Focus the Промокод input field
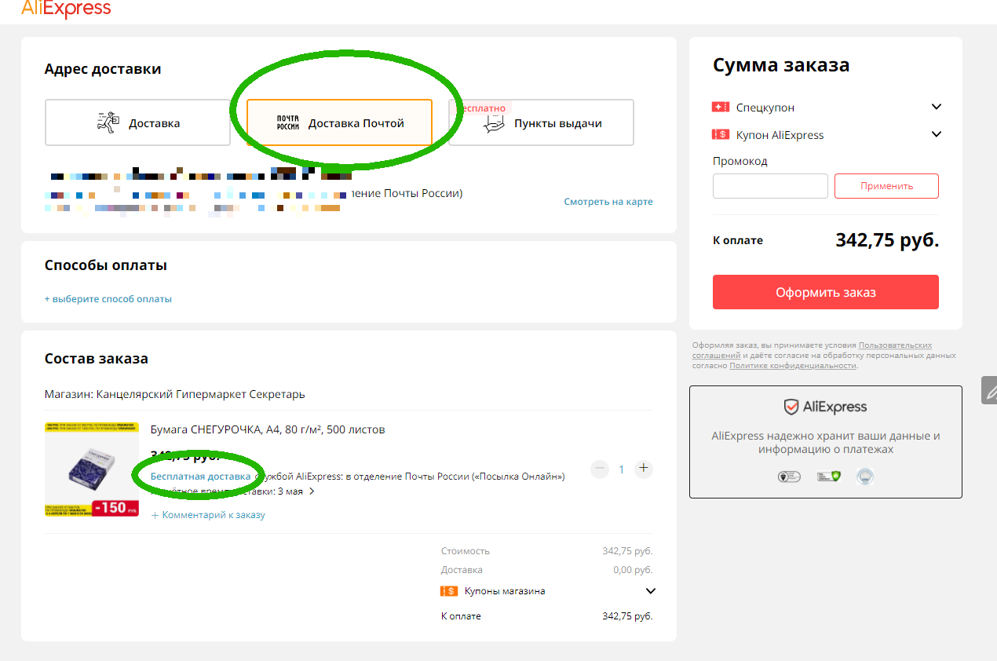Image resolution: width=997 pixels, height=661 pixels. [x=770, y=186]
